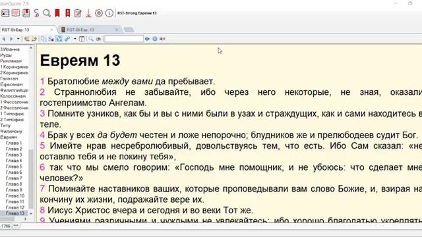Click verse number 7 in the text
Viewport: 422px width, 237px height.
point(42,189)
